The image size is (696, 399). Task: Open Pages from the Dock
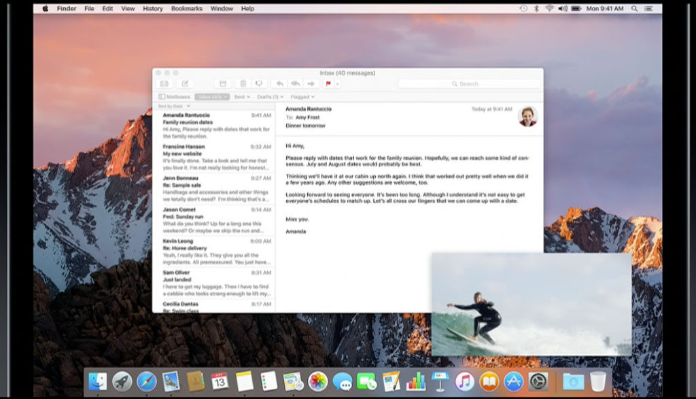[x=391, y=381]
